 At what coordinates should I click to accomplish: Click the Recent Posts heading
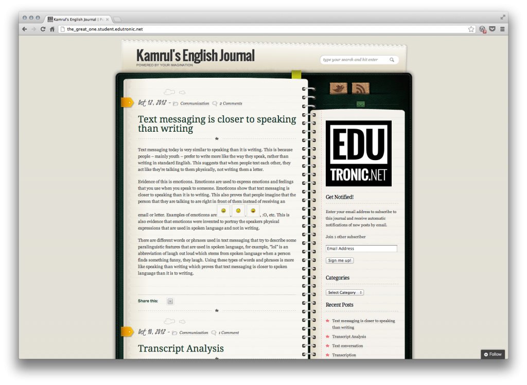pos(340,305)
